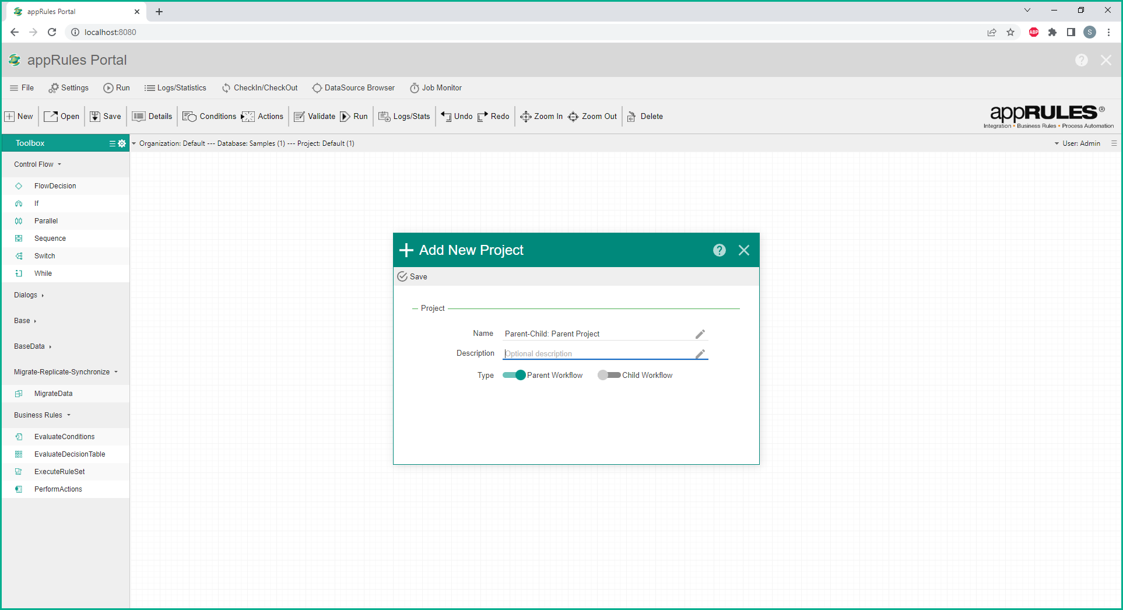Expand the BaseData toolbox category

[33, 346]
